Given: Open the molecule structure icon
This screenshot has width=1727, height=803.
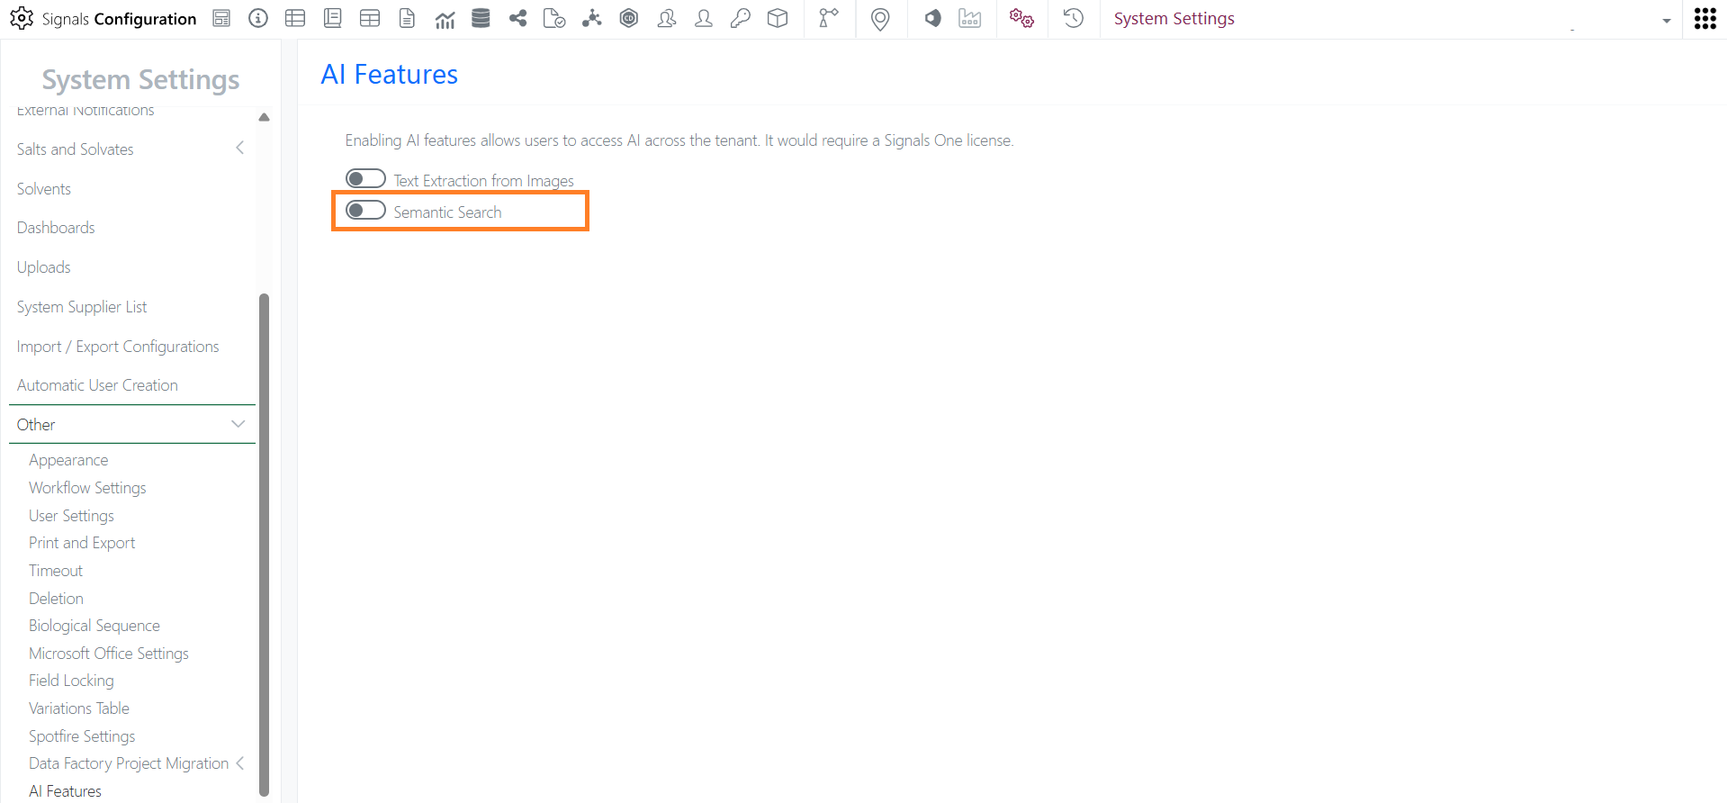Looking at the screenshot, I should point(592,18).
